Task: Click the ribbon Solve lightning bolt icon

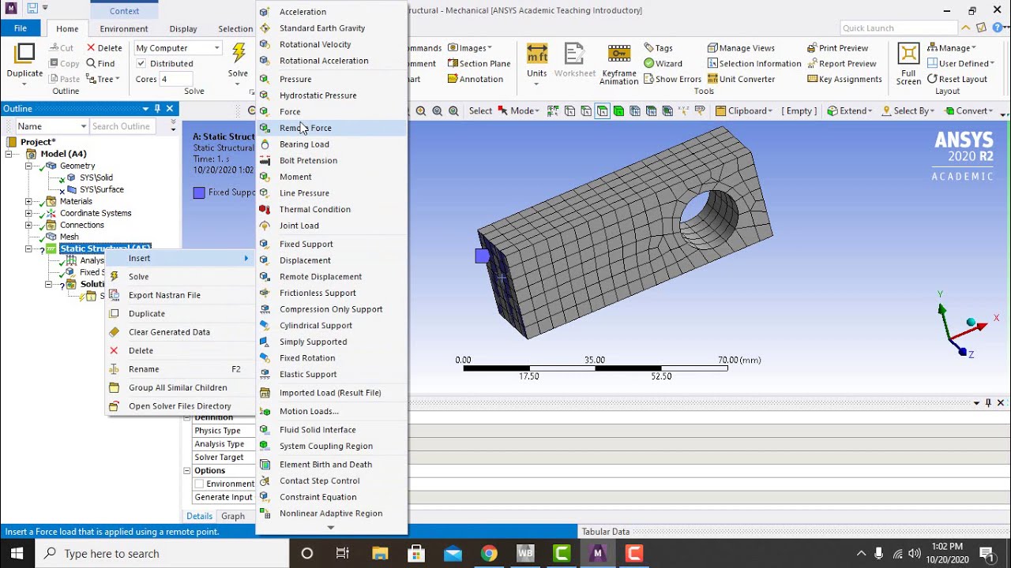Action: coord(239,53)
